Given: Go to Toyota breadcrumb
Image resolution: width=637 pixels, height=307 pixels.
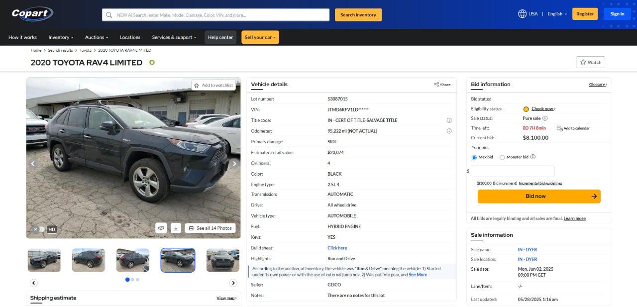Looking at the screenshot, I should pos(86,50).
